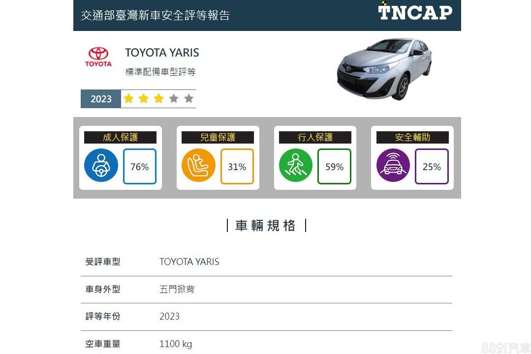Click the red Toyota brand logo
This screenshot has width=531, height=354.
[x=98, y=57]
